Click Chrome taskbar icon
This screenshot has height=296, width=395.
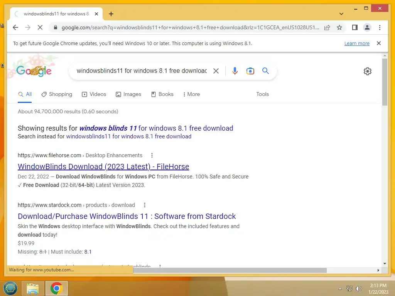[57, 288]
